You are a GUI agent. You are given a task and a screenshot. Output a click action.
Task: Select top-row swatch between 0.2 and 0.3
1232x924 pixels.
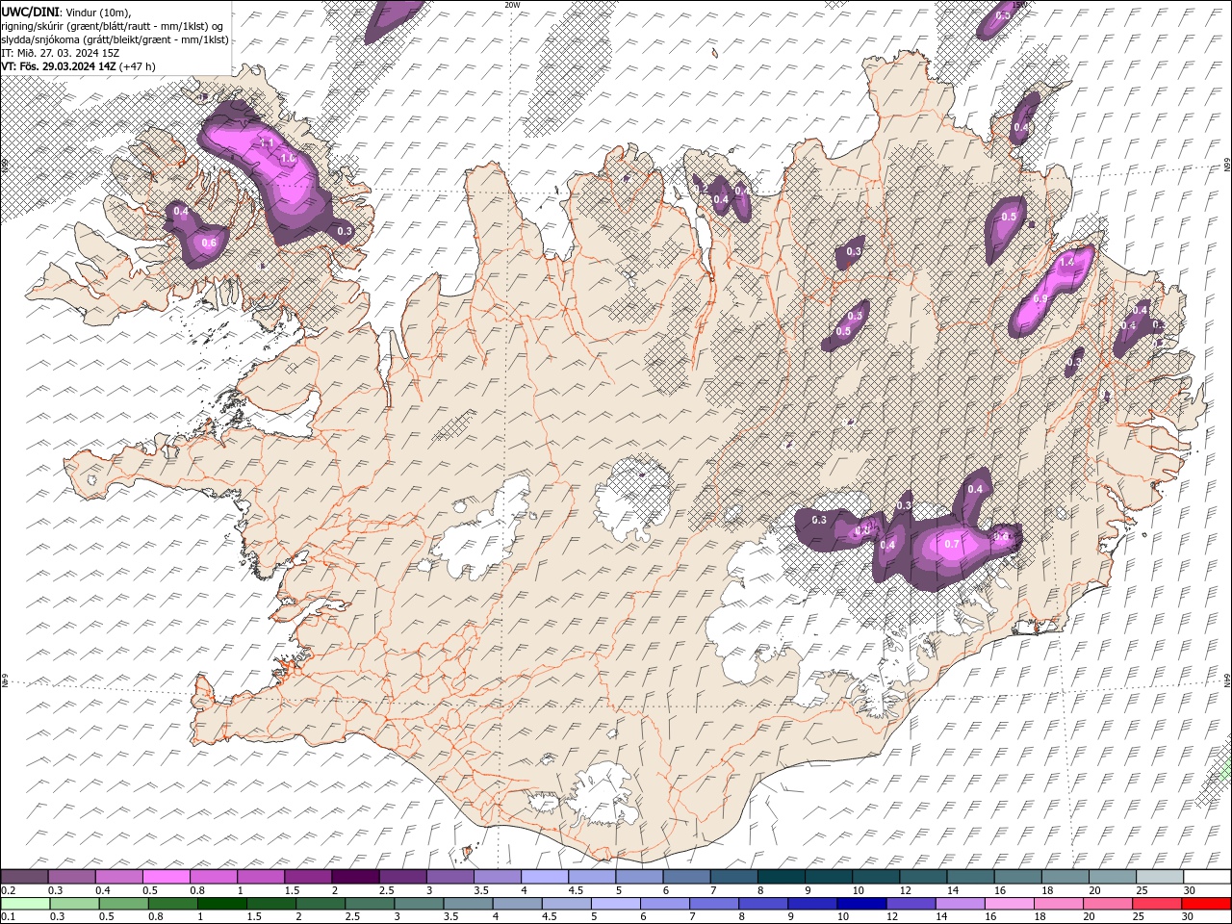tap(24, 877)
